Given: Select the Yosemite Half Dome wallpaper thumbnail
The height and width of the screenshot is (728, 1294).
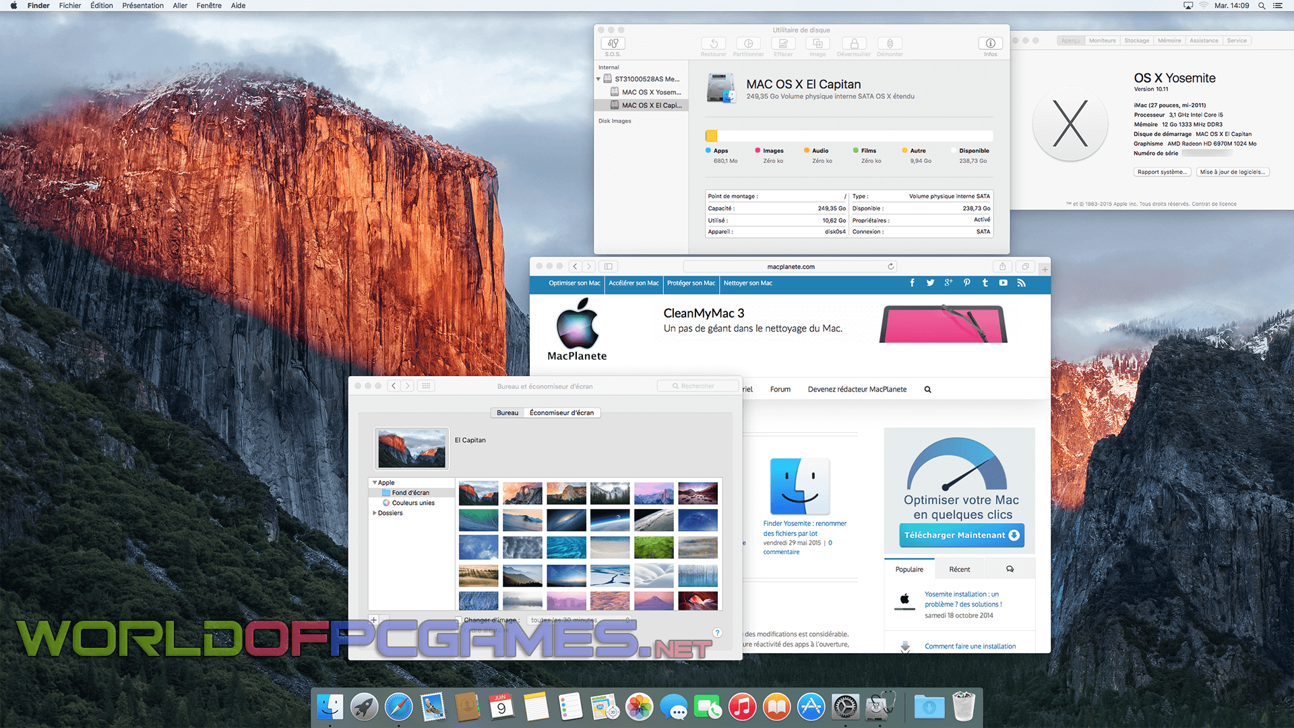Looking at the screenshot, I should click(522, 493).
